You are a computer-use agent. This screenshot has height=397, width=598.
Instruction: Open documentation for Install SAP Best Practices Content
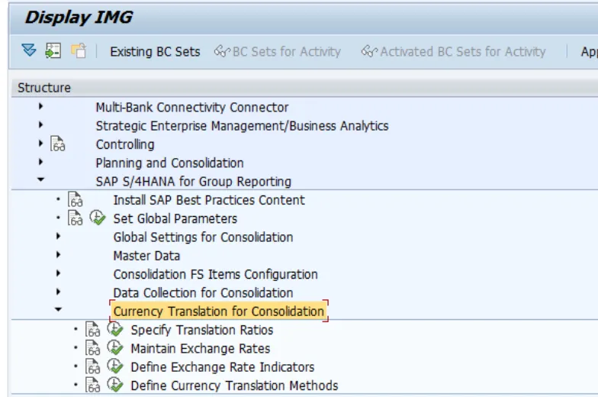(76, 200)
